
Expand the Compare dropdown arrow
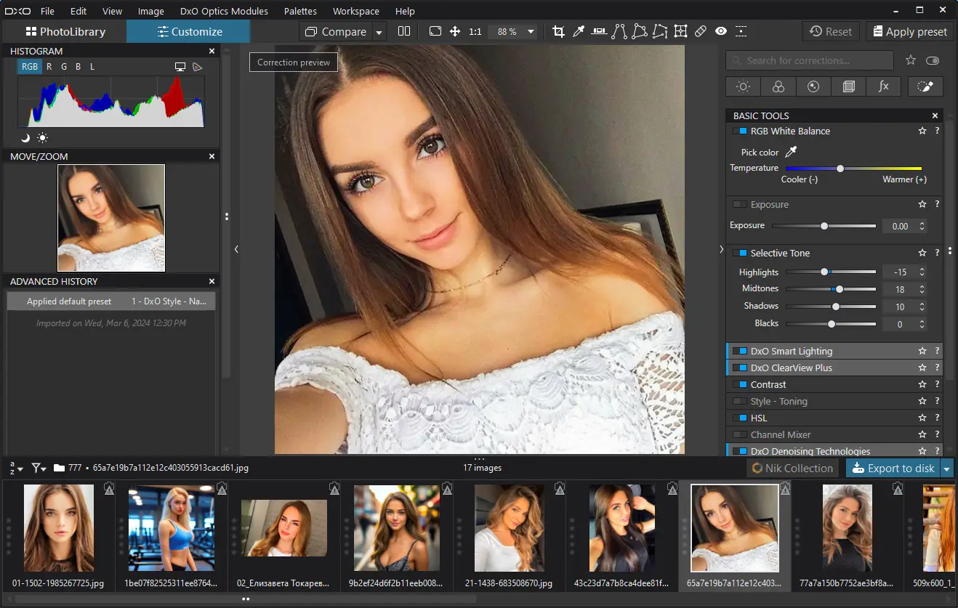point(379,32)
